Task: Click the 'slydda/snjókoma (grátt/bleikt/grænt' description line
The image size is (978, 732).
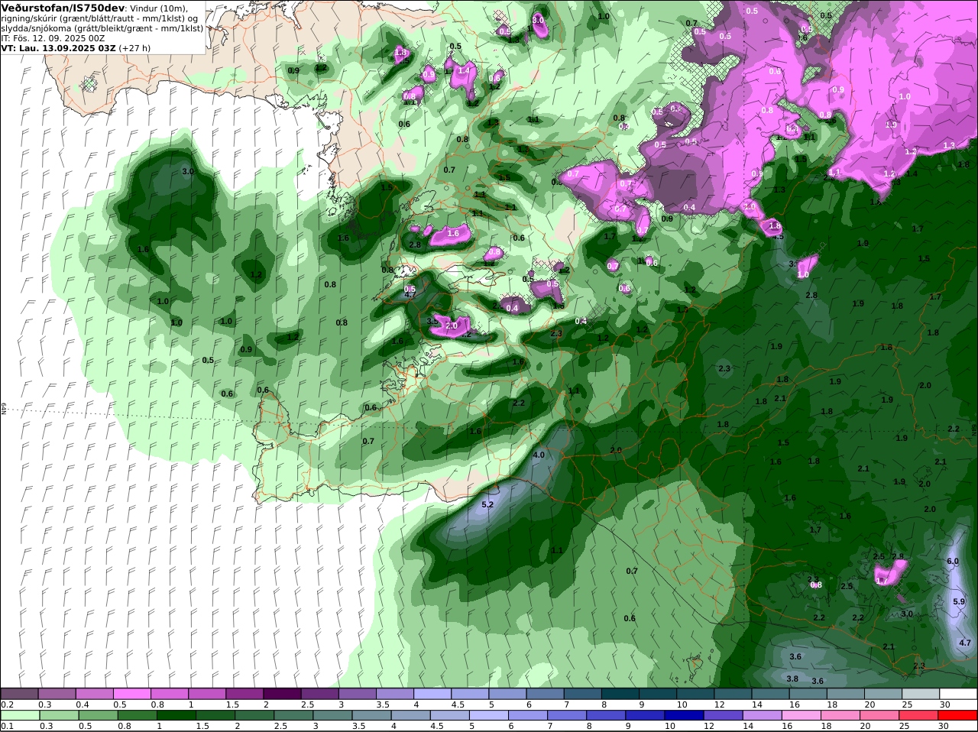Action: tap(102, 28)
